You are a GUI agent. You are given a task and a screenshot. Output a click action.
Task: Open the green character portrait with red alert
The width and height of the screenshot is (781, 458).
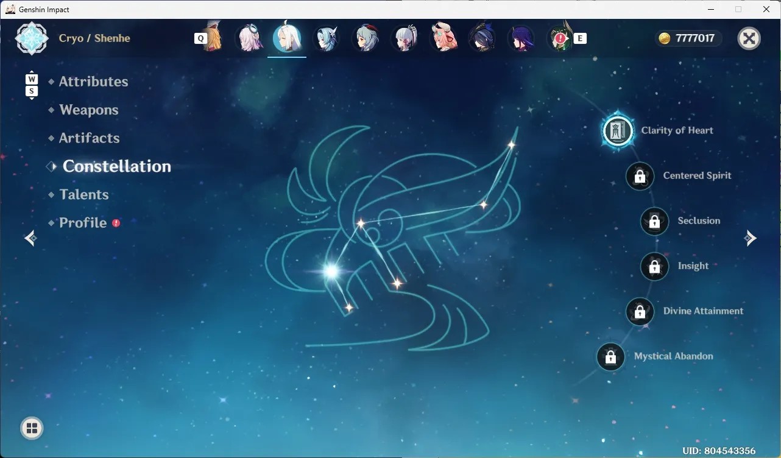tap(560, 38)
